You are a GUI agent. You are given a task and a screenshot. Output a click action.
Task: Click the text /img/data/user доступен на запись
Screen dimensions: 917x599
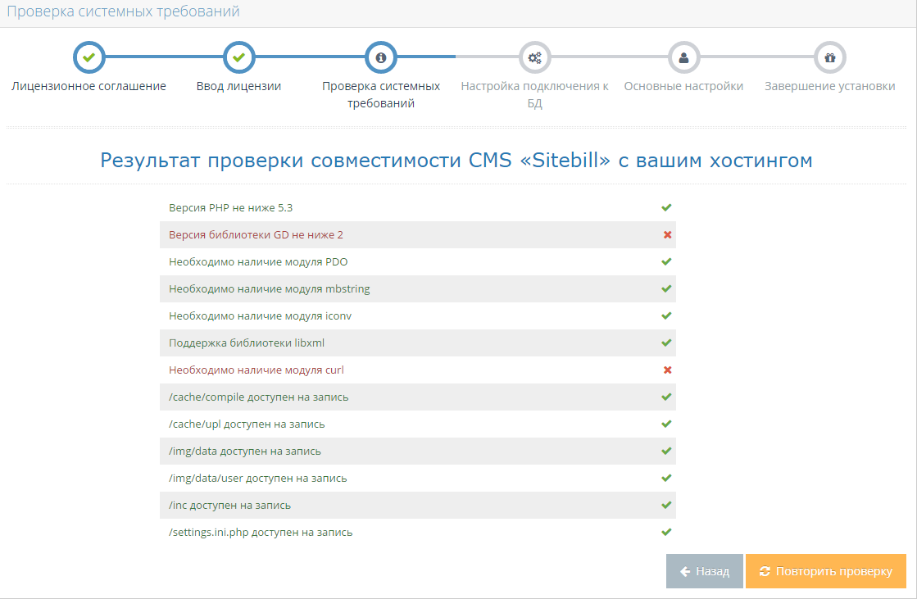[x=258, y=478]
